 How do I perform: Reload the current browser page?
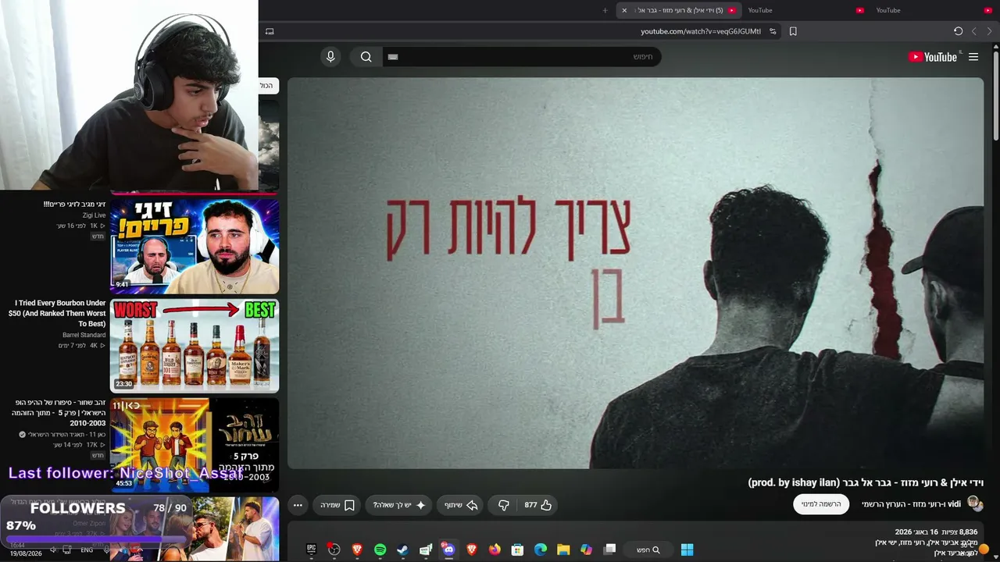pyautogui.click(x=958, y=31)
